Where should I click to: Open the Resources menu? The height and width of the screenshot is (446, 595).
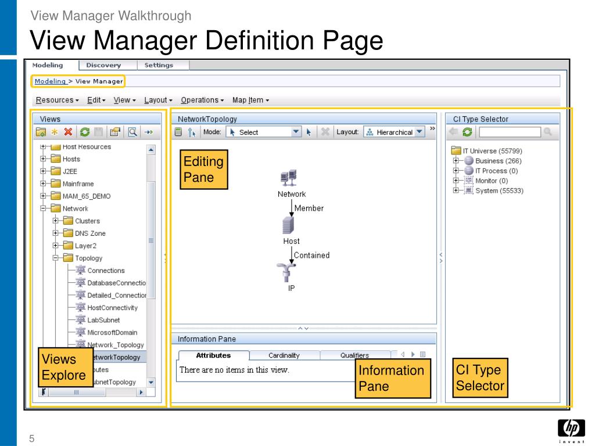point(58,100)
